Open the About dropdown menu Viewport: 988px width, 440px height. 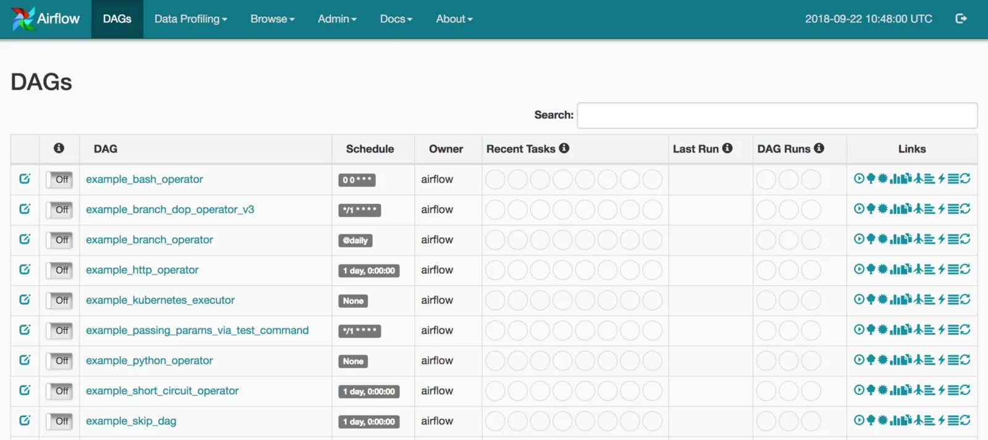[454, 19]
